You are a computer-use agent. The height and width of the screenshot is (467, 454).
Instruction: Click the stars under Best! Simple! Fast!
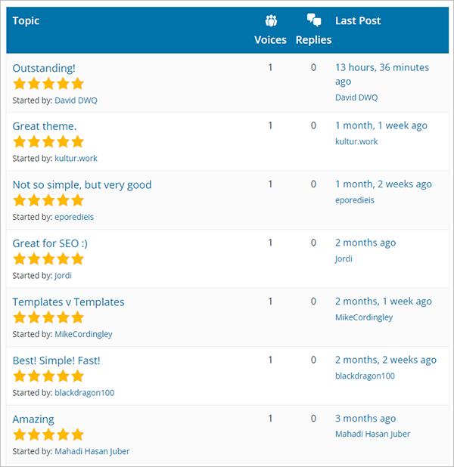[x=48, y=376]
